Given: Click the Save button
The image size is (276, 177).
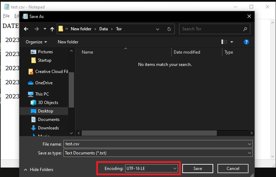Looking at the screenshot, I should 198,169.
